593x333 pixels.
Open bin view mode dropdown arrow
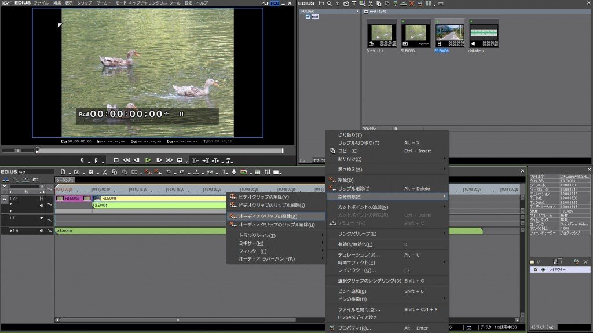[x=434, y=4]
